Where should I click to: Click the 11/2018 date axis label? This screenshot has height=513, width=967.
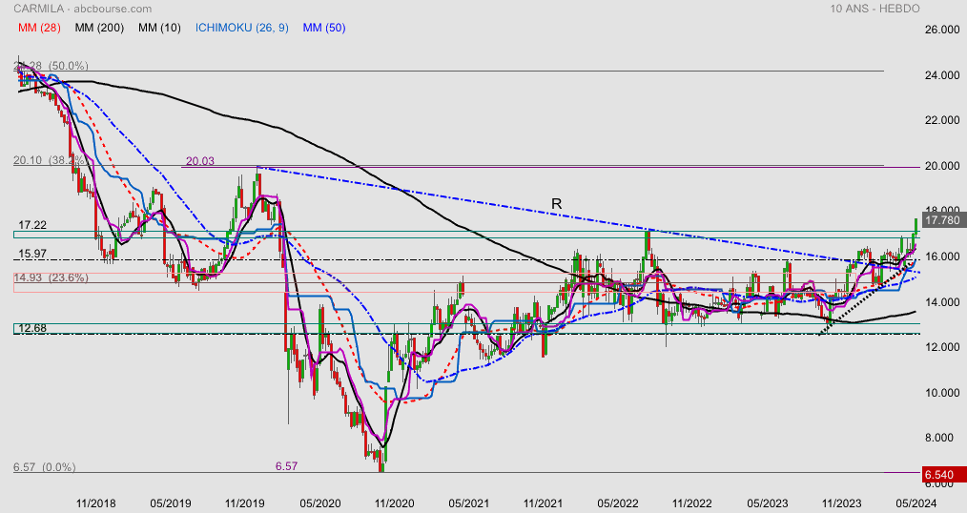95,503
